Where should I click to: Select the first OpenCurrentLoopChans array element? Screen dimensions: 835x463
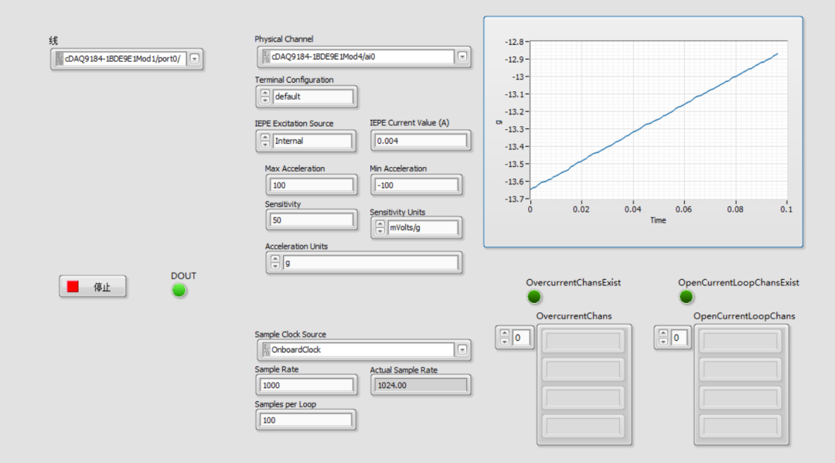pyautogui.click(x=741, y=341)
